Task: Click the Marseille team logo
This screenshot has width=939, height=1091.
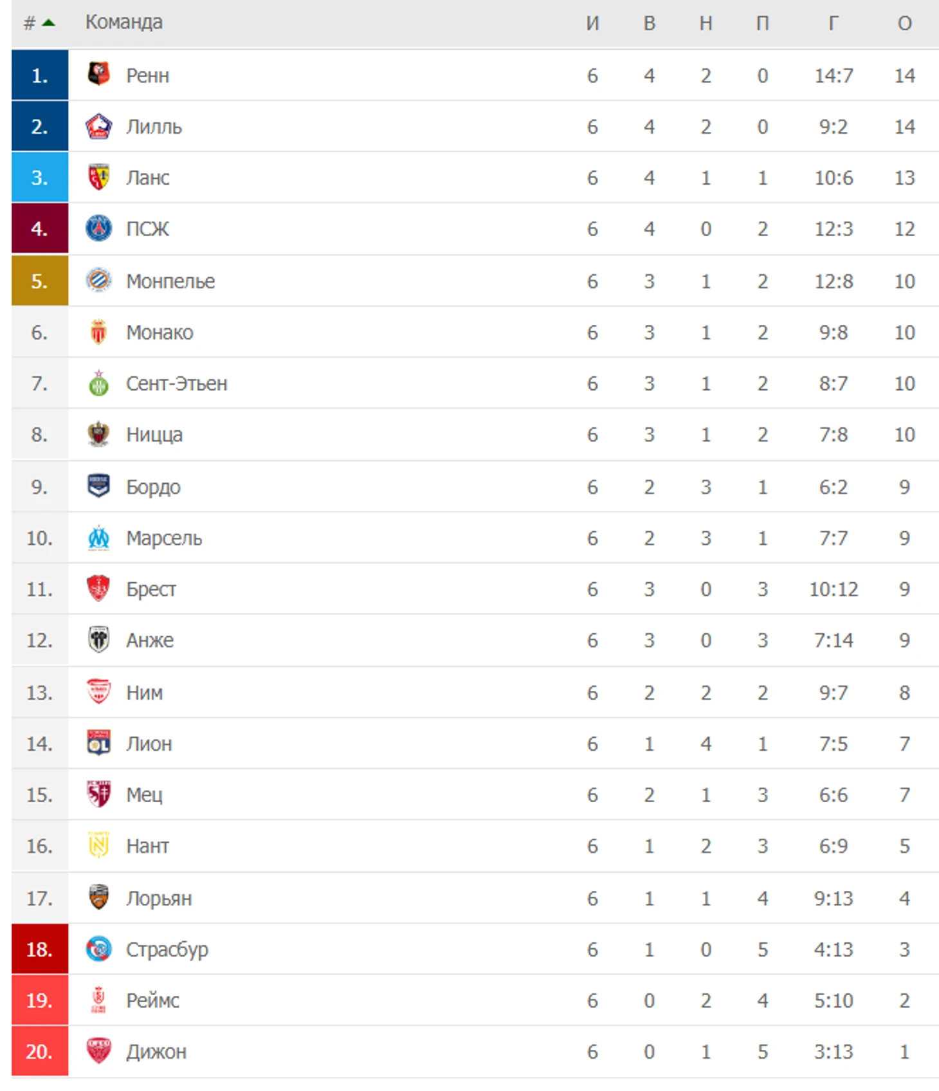Action: coord(98,538)
